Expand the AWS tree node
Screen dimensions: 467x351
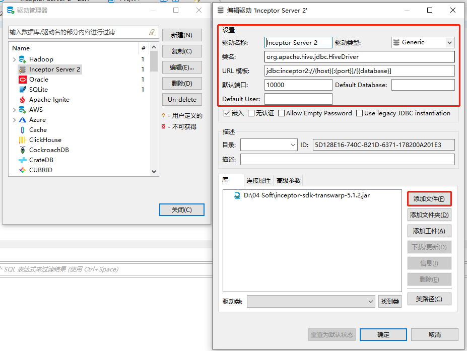[x=14, y=110]
